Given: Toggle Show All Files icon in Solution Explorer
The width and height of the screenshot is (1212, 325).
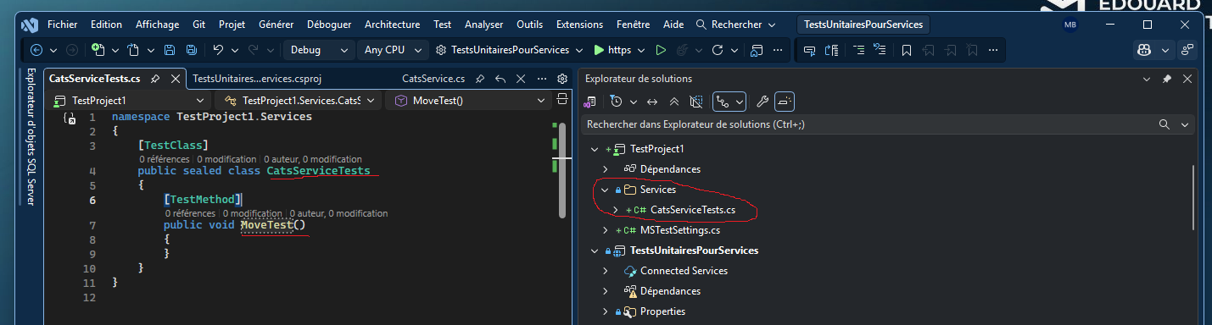Looking at the screenshot, I should pos(696,102).
